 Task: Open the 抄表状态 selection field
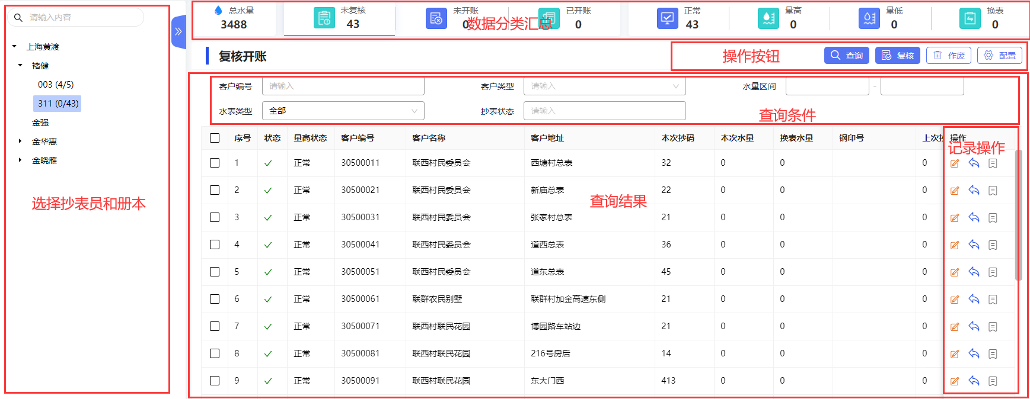coord(605,111)
